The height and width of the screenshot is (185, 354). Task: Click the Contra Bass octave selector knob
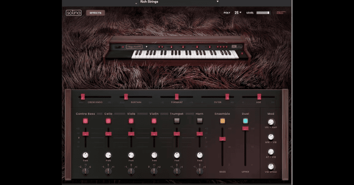(85, 172)
